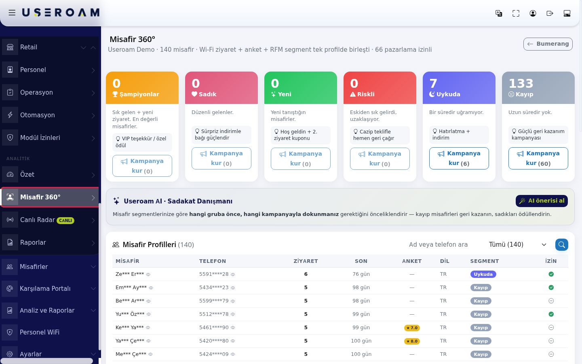
Task: Expand the Misafirler sidebar section
Action: (93, 267)
